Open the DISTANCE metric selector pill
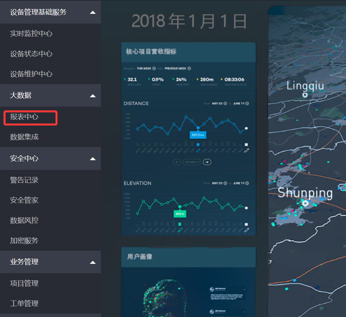This screenshot has width=346, height=317. click(x=192, y=162)
